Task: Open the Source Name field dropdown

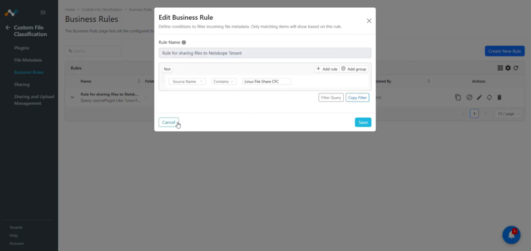Action: [187, 81]
